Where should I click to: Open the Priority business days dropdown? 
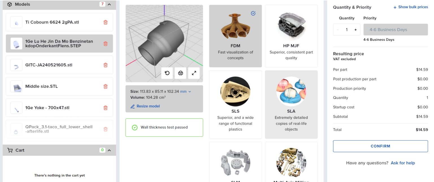pos(395,30)
